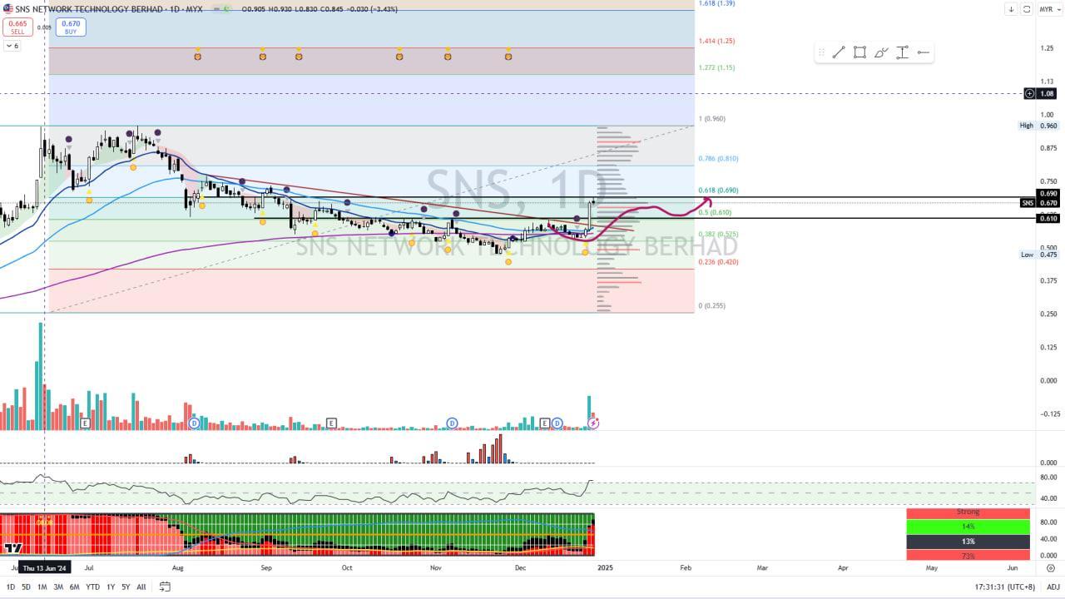This screenshot has height=599, width=1065.
Task: Click the 0.382 (0.525) Fibonacci level label
Action: 718,234
